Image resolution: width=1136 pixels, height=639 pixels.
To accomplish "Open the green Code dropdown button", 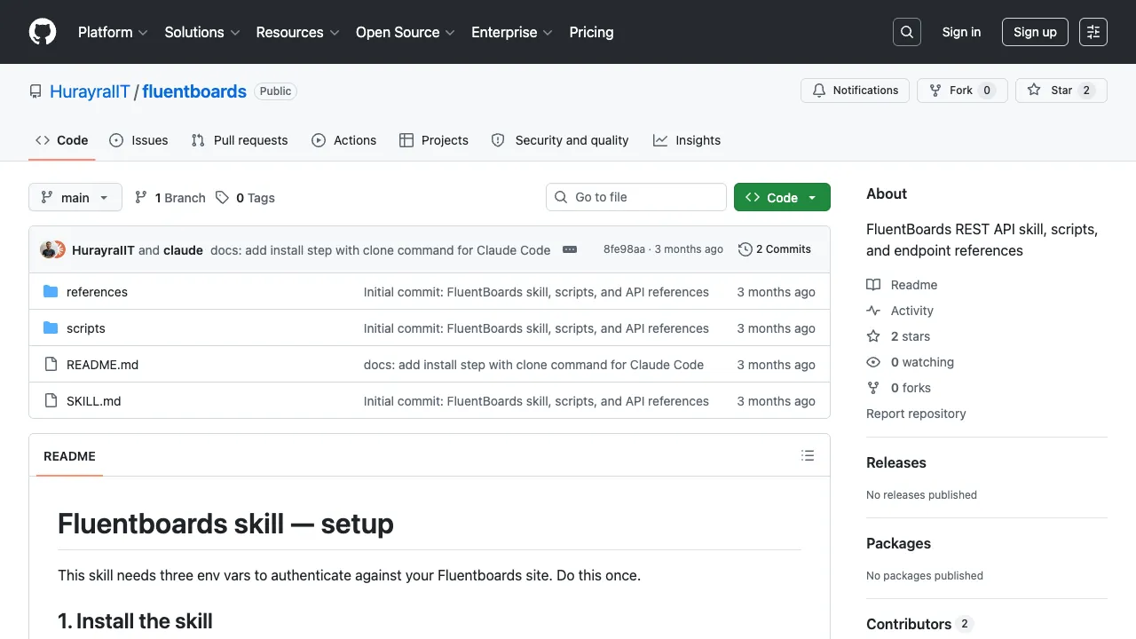I will coord(782,197).
